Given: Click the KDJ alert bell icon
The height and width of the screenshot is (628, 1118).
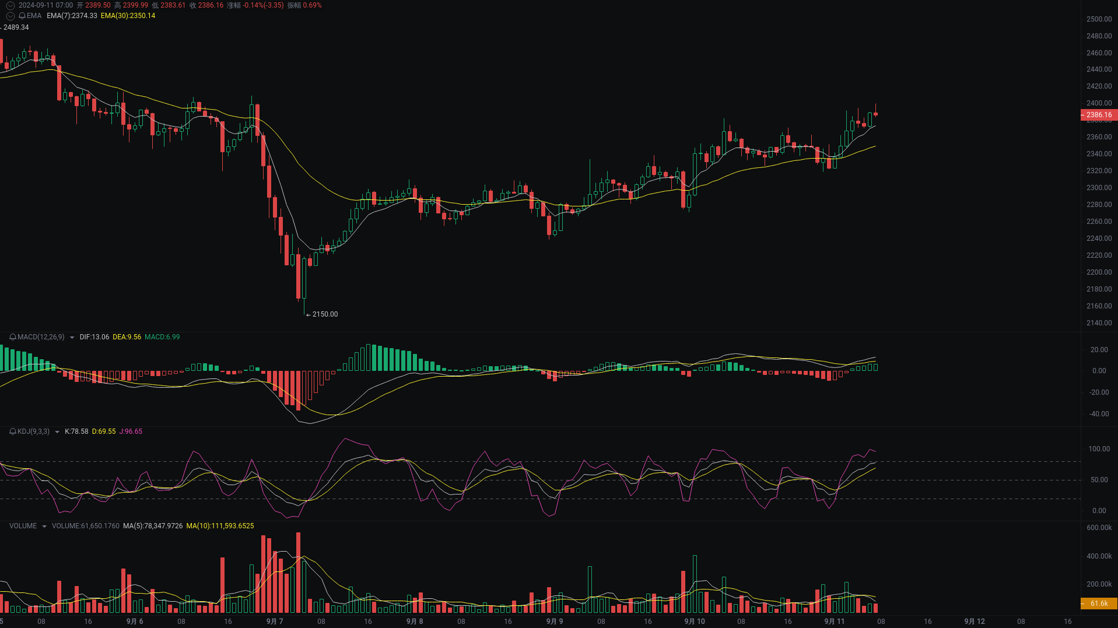Looking at the screenshot, I should [12, 431].
